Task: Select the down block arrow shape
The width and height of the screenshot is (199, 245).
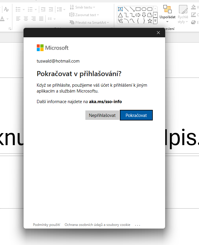Action: (x=144, y=15)
